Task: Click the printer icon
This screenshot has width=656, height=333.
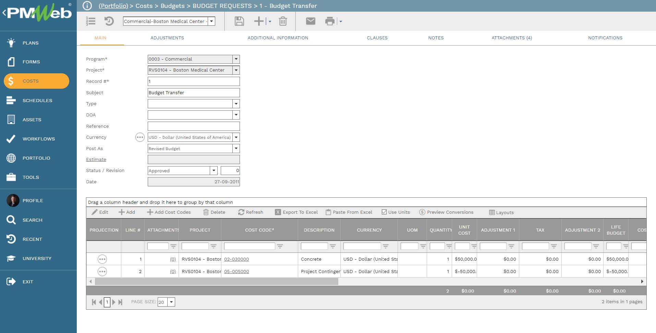Action: (330, 21)
